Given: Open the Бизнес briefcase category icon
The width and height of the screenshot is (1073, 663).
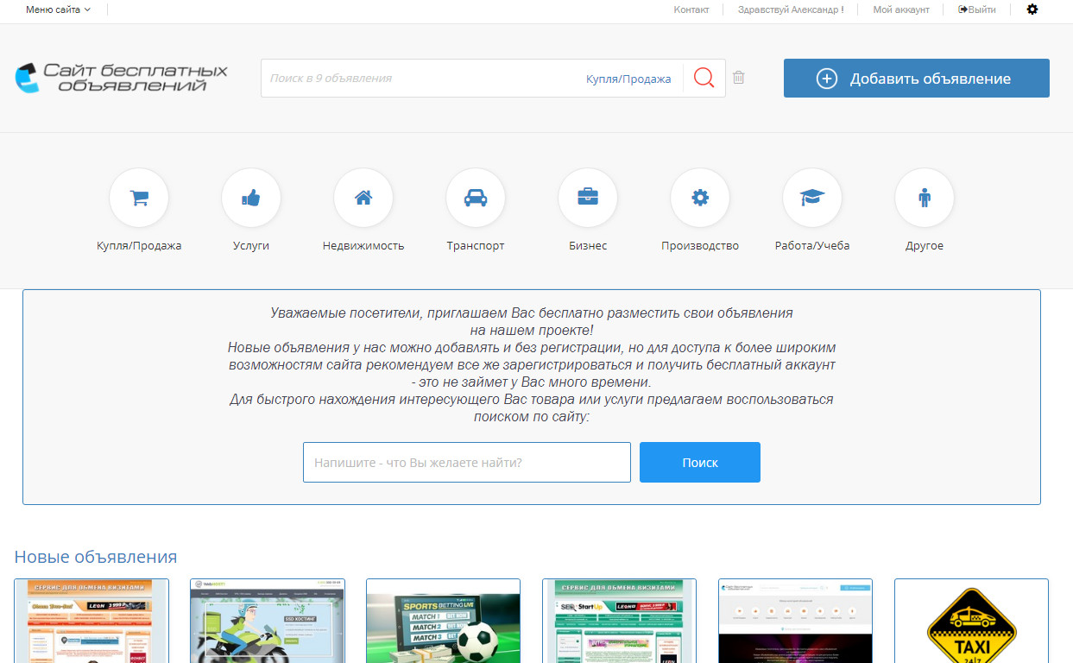Looking at the screenshot, I should 588,198.
